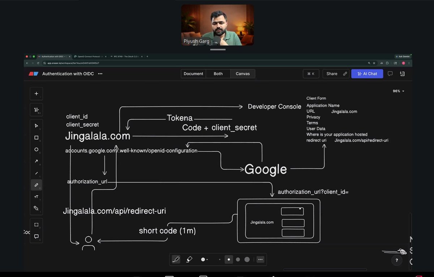Image resolution: width=434 pixels, height=277 pixels.
Task: Open the plus insert menu in left toolbar
Action: tap(36, 94)
